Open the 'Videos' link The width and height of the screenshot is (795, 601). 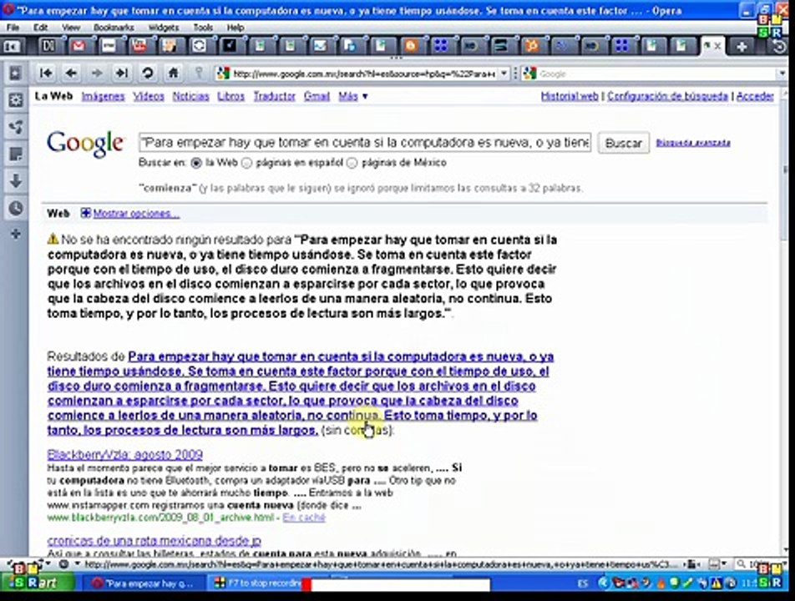coord(149,96)
